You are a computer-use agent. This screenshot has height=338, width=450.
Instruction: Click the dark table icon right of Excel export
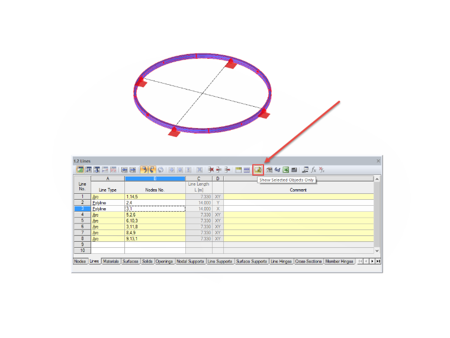[x=294, y=170]
